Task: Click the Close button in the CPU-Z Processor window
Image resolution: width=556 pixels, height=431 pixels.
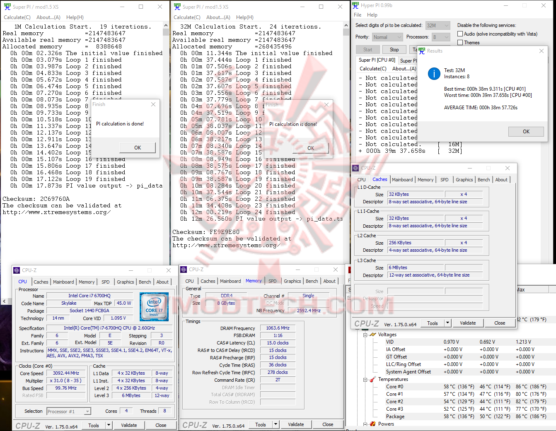Action: (x=161, y=425)
